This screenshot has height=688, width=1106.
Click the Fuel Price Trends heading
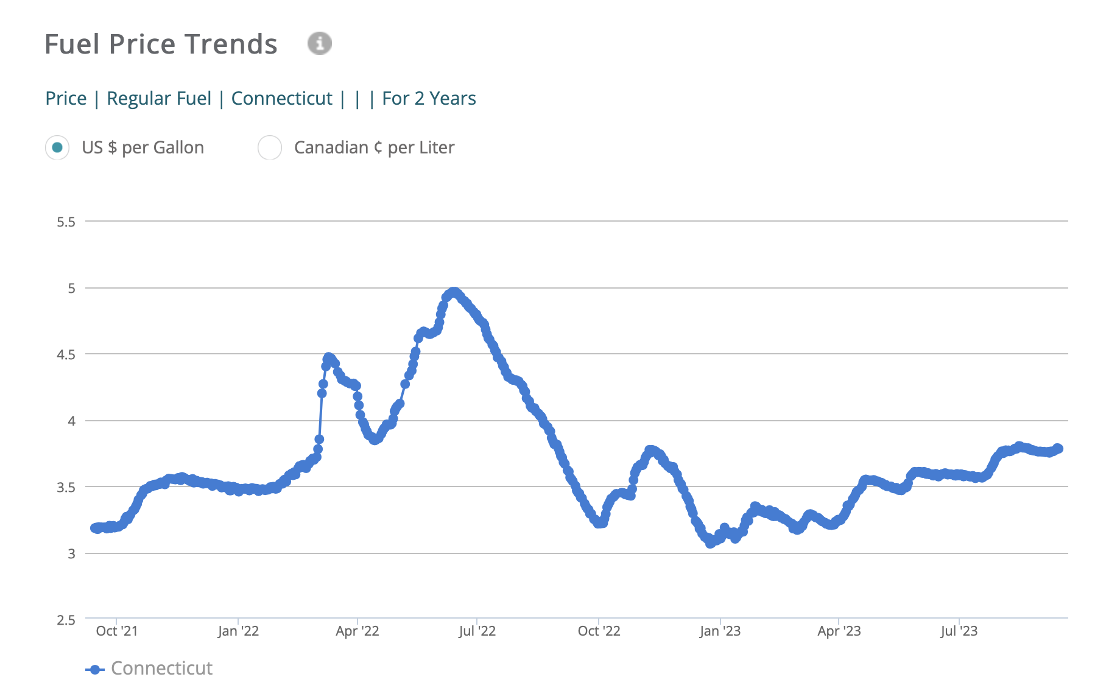click(x=161, y=44)
